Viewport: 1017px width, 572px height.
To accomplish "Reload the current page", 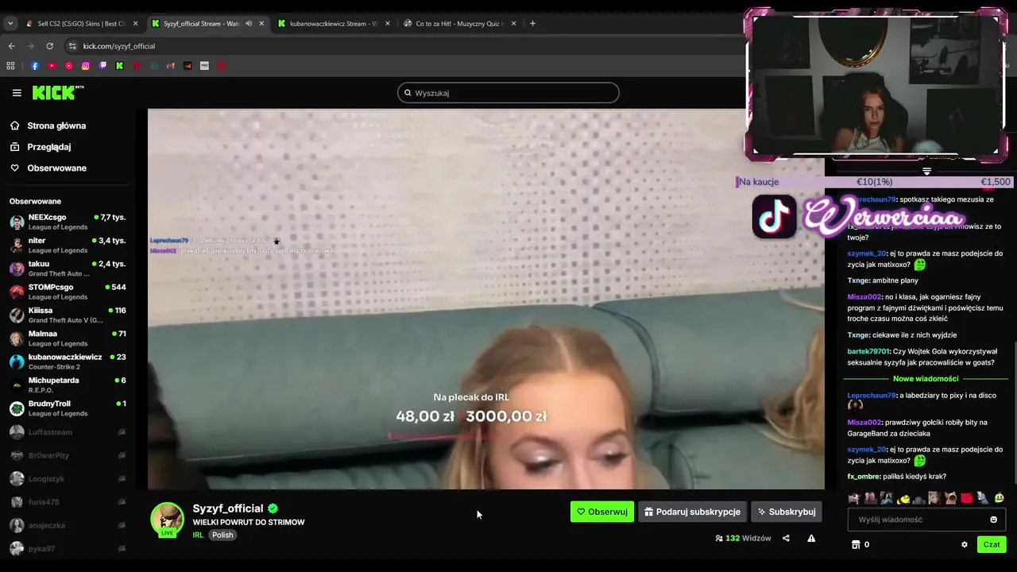I will pyautogui.click(x=49, y=46).
